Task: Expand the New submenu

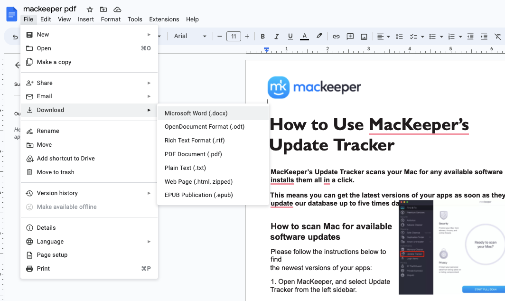Action: point(89,35)
